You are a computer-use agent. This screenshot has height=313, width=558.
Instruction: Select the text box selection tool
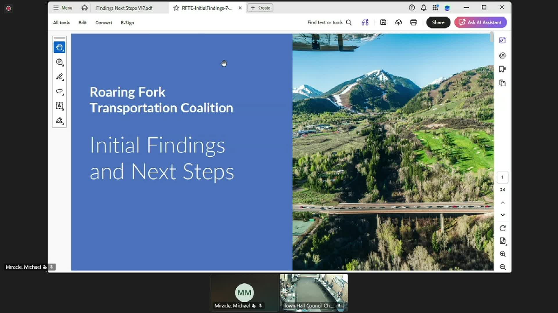click(x=59, y=106)
